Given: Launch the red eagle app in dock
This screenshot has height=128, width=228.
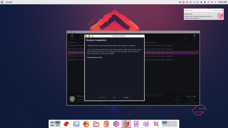Looking at the screenshot, I should (66, 124).
